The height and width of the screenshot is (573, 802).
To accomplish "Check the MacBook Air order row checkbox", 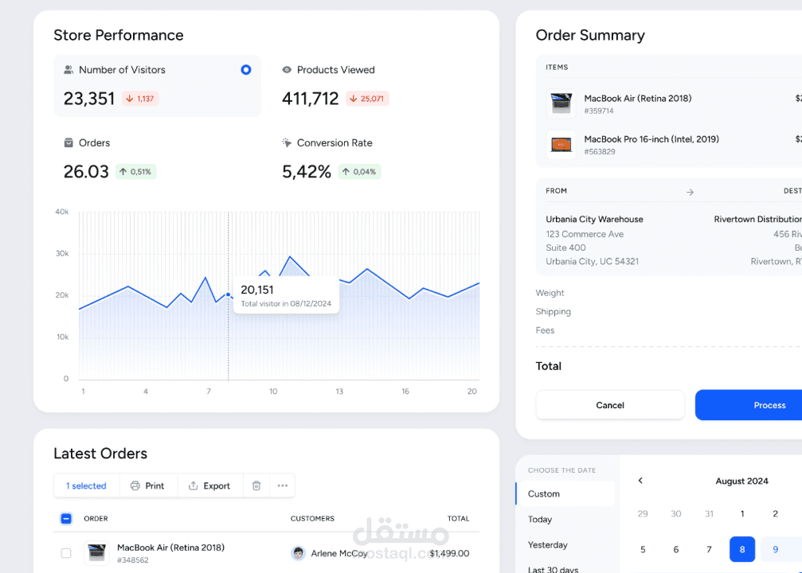I will [x=68, y=553].
